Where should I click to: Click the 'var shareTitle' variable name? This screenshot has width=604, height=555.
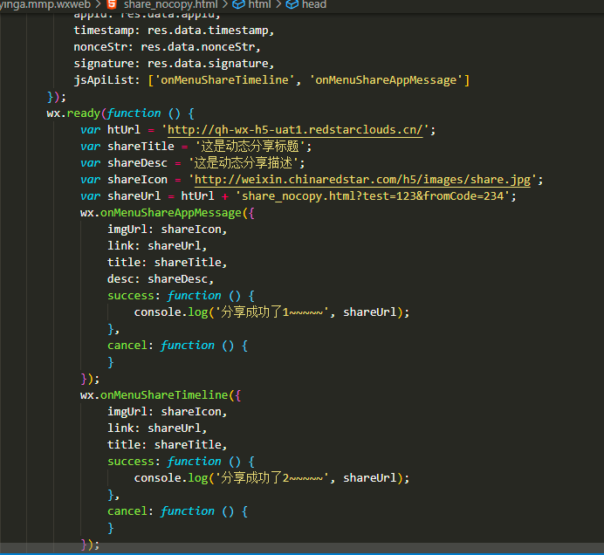pyautogui.click(x=141, y=147)
